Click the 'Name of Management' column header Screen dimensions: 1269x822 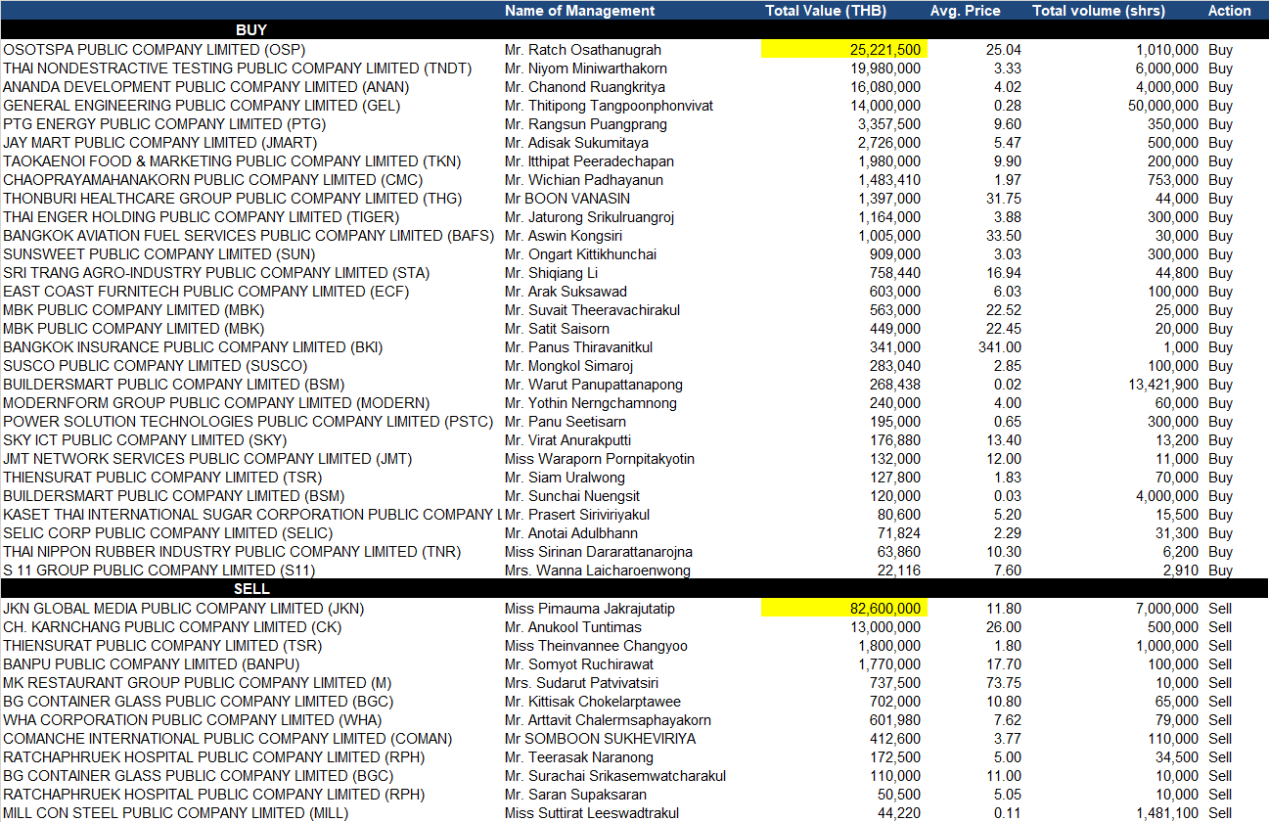(x=579, y=11)
